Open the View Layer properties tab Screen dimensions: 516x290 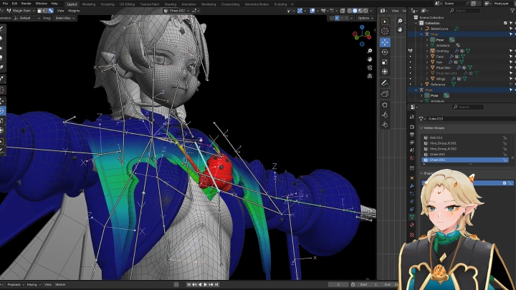[x=412, y=142]
